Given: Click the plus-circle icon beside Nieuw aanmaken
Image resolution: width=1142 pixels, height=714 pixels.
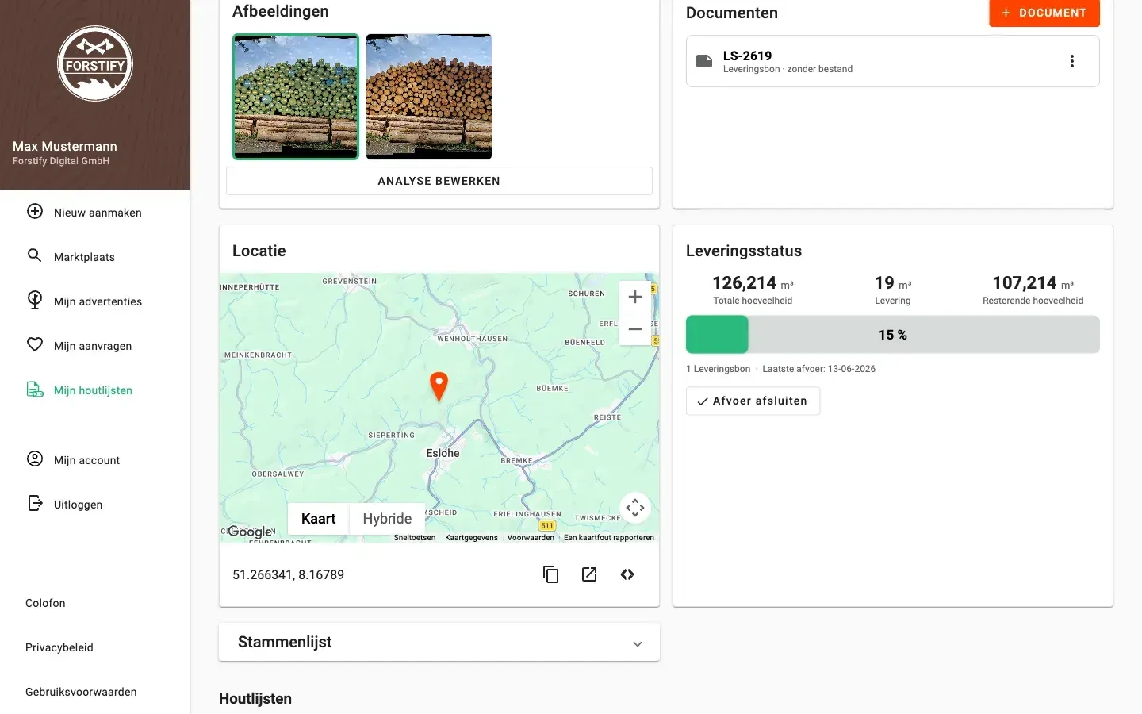Looking at the screenshot, I should (35, 212).
